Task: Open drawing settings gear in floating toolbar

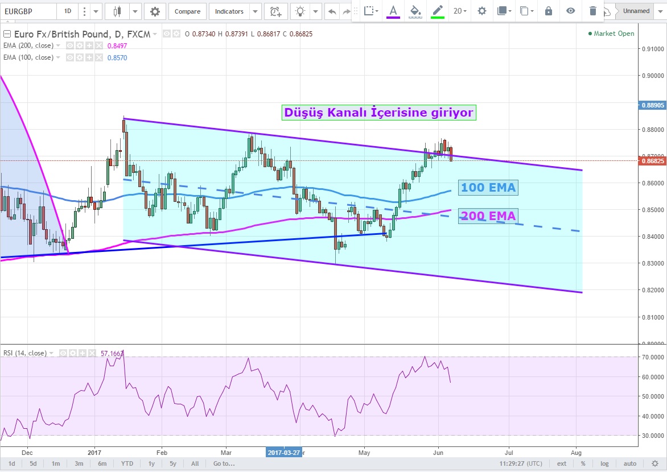Action: (x=482, y=11)
